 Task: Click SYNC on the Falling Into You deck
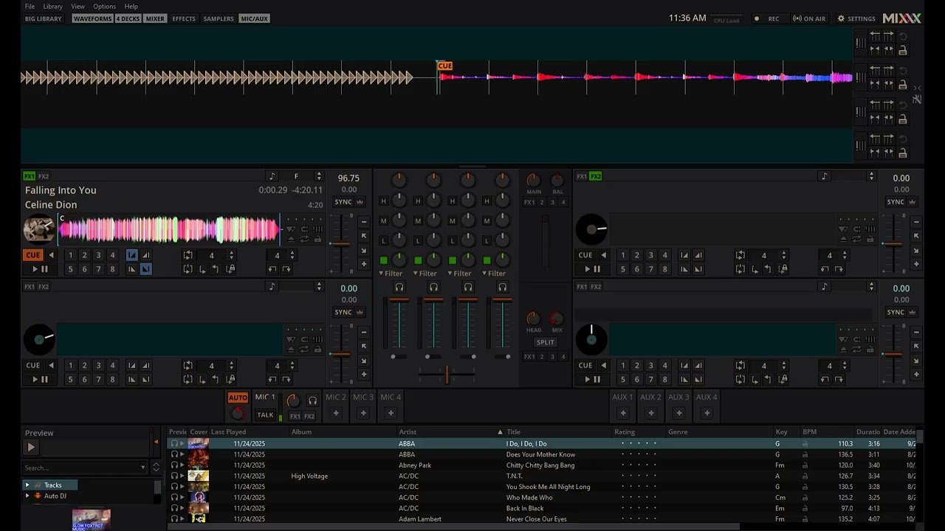tap(343, 202)
